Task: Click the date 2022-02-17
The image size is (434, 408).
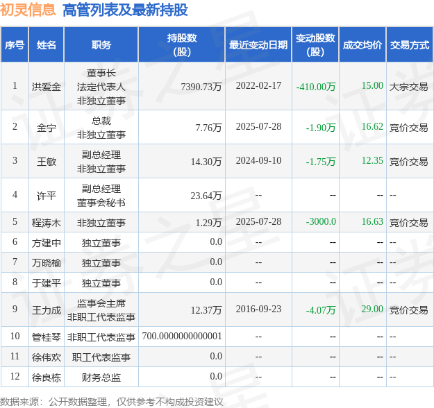Action: (258, 85)
